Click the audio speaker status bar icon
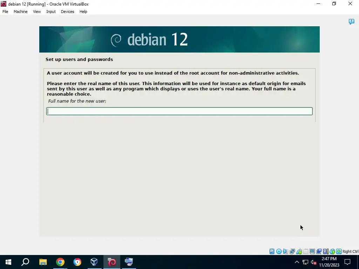Screen dimensions: 359x269 [285, 251]
